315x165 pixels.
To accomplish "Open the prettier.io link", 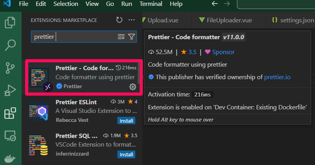I will [x=277, y=77].
